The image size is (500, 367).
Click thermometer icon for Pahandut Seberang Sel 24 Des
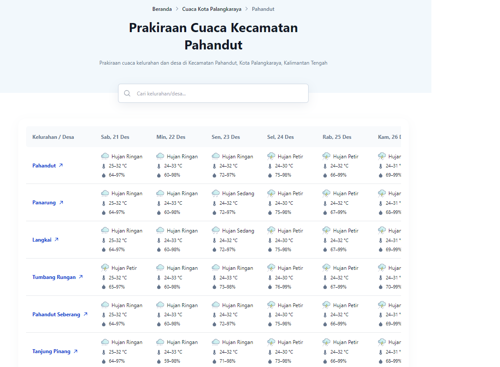[x=270, y=315]
